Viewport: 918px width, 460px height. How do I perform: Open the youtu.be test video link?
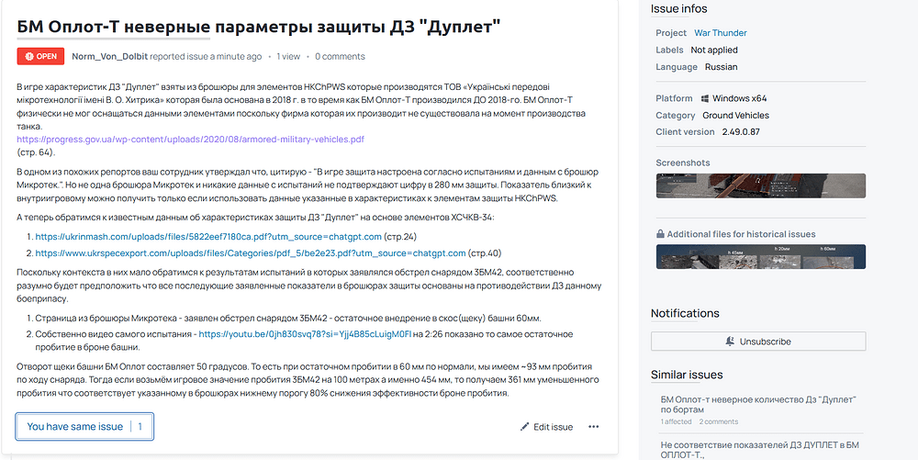(x=305, y=334)
